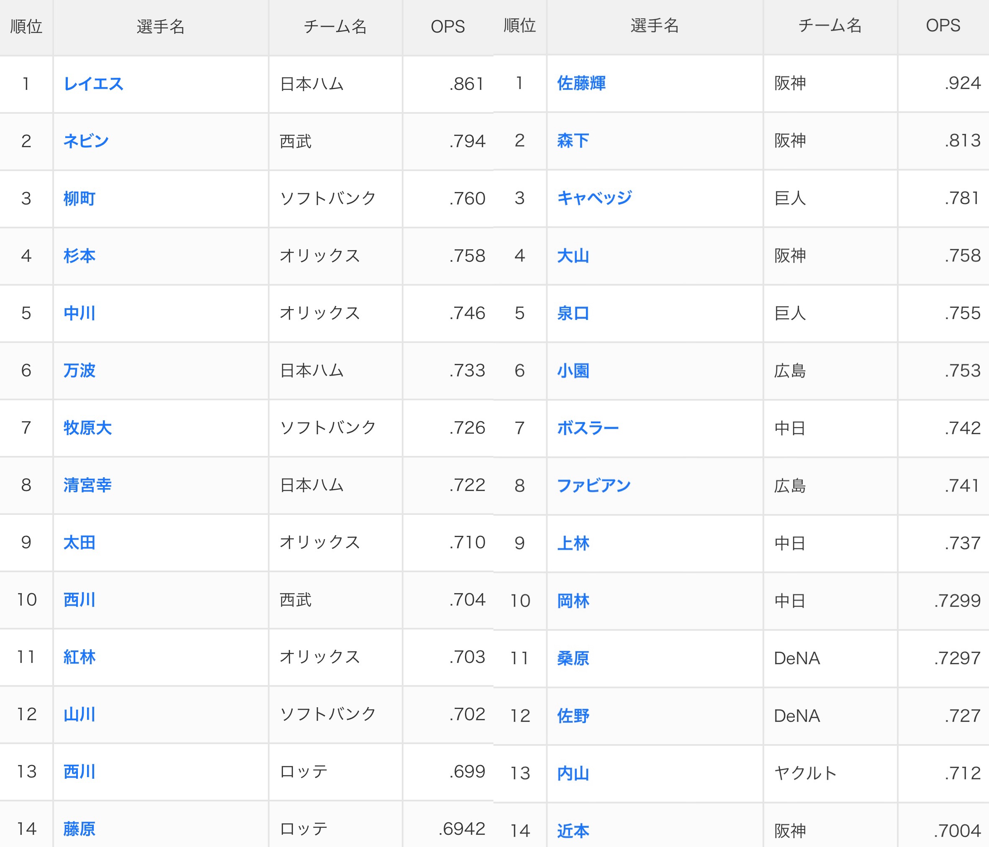Open 万波 player profile
This screenshot has height=847, width=989.
click(x=80, y=371)
